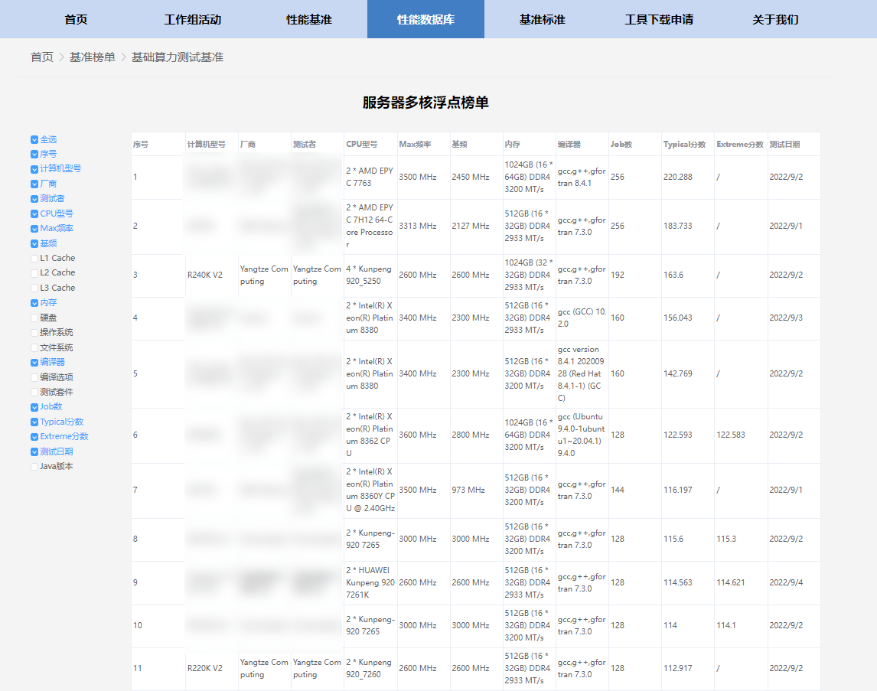The width and height of the screenshot is (877, 691).
Task: Click the Typical score 220.288
Action: (x=677, y=177)
